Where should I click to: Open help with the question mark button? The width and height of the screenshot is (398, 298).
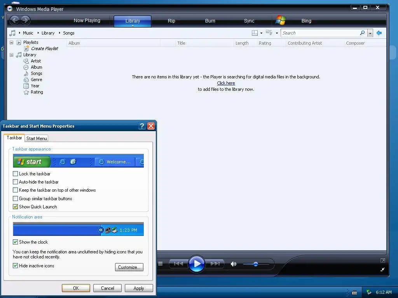pyautogui.click(x=142, y=126)
